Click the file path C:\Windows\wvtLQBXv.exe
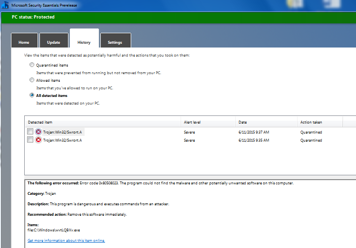This screenshot has height=248, width=356. coord(54,230)
